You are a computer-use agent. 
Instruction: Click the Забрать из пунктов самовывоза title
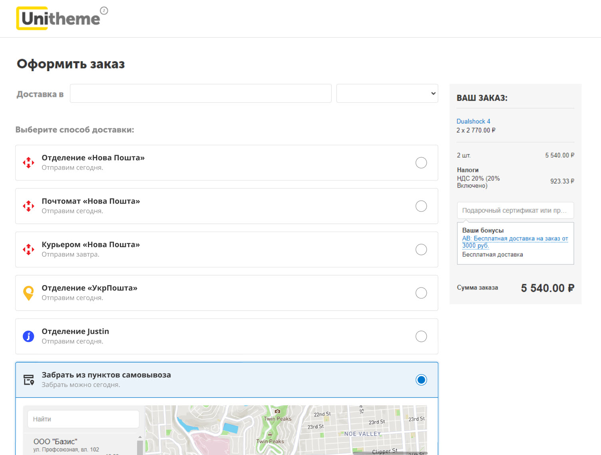106,375
